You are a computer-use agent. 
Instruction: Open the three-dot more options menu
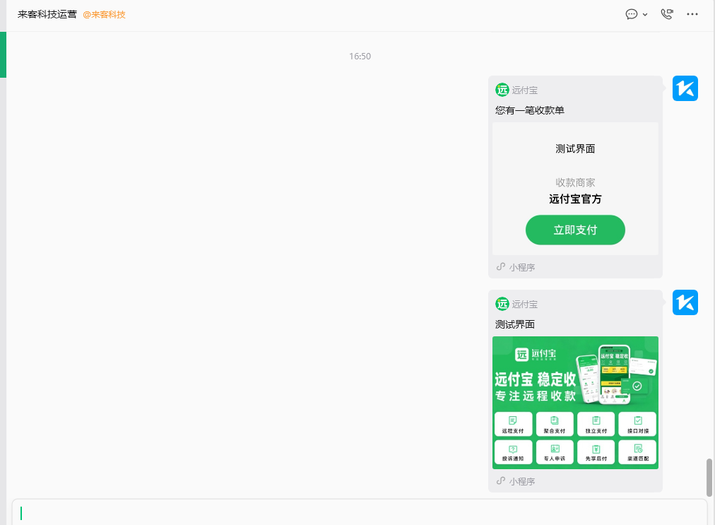click(x=692, y=14)
